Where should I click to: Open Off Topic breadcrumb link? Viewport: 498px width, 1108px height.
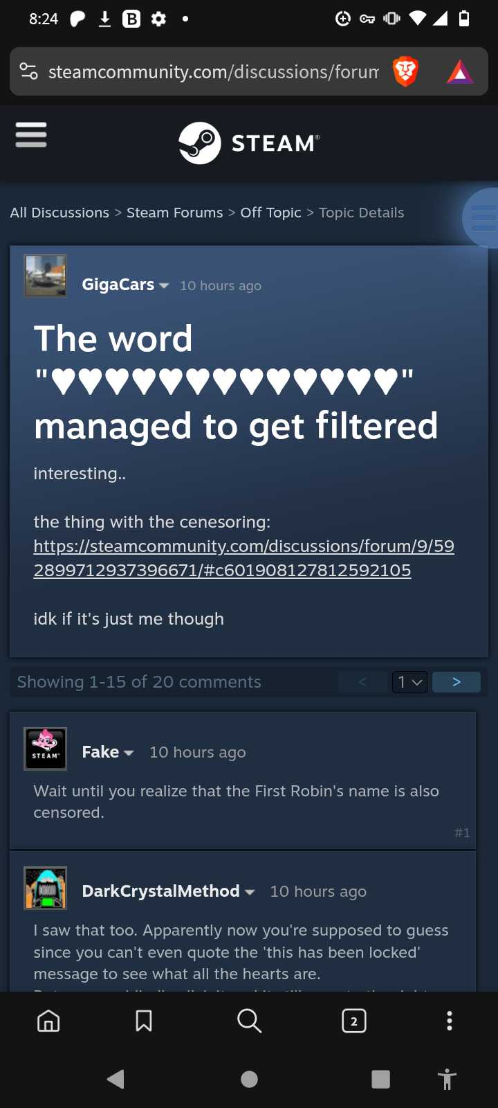tap(271, 213)
